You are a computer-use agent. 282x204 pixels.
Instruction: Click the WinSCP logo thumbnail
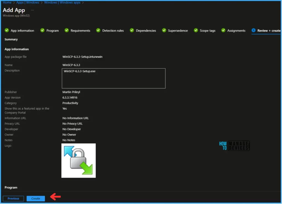(x=78, y=161)
